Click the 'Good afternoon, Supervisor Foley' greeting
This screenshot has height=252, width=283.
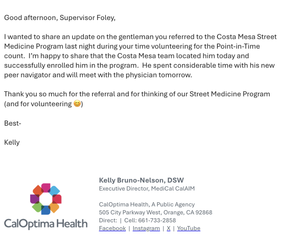(x=60, y=18)
